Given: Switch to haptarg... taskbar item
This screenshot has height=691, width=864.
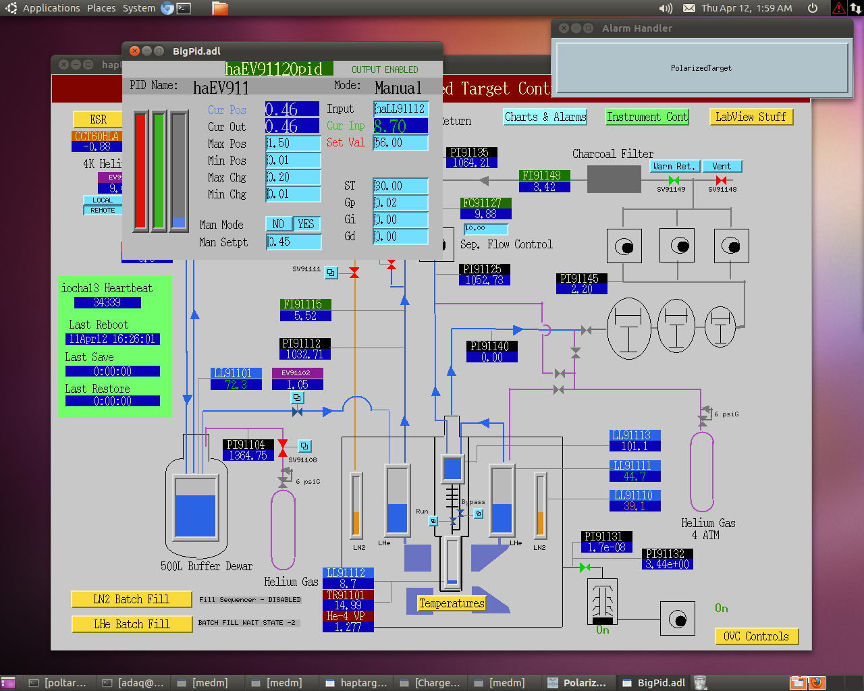Looking at the screenshot, I should tap(356, 683).
